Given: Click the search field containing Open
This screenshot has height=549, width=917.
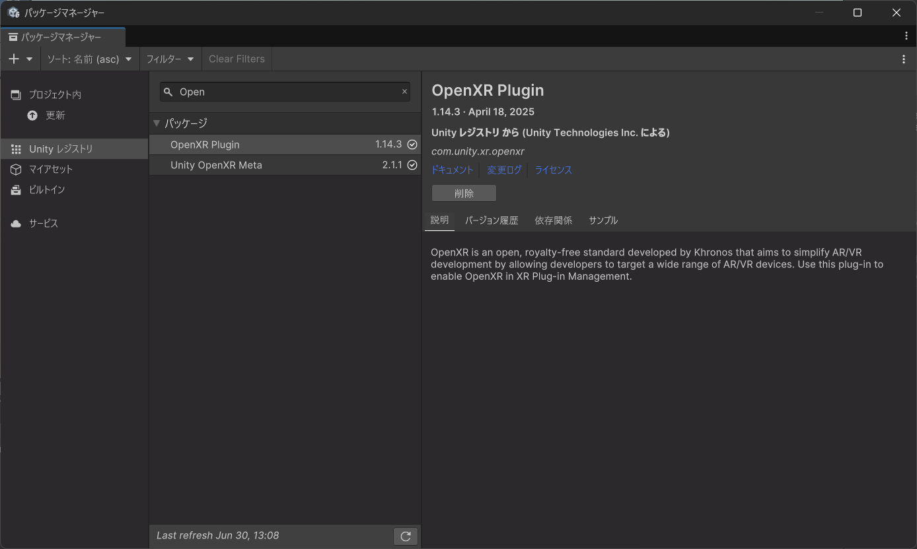Looking at the screenshot, I should [285, 92].
